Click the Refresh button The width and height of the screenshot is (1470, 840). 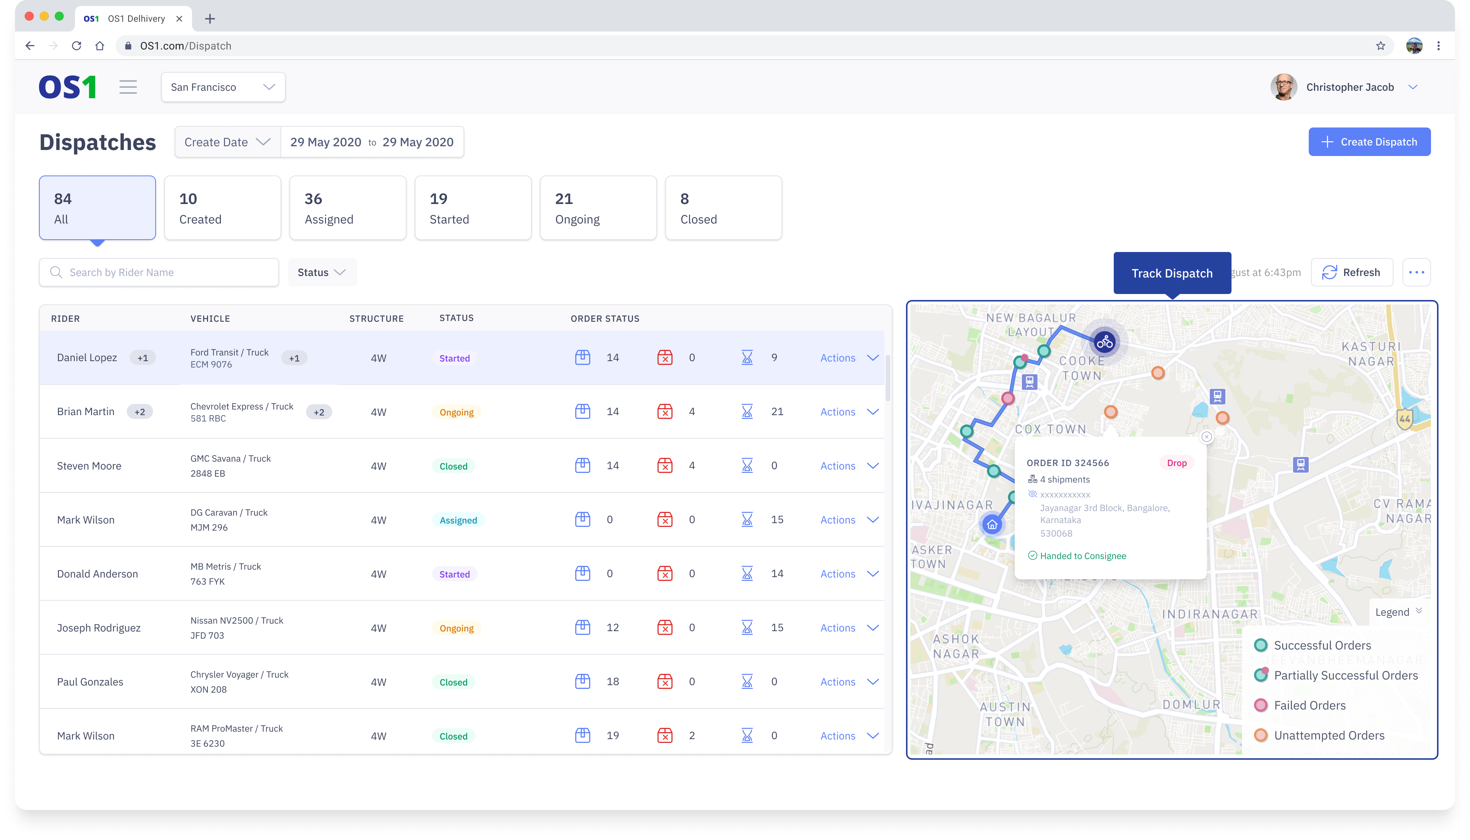pyautogui.click(x=1351, y=272)
